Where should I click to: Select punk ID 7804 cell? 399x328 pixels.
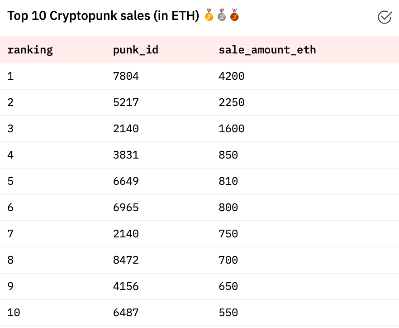[x=126, y=77]
